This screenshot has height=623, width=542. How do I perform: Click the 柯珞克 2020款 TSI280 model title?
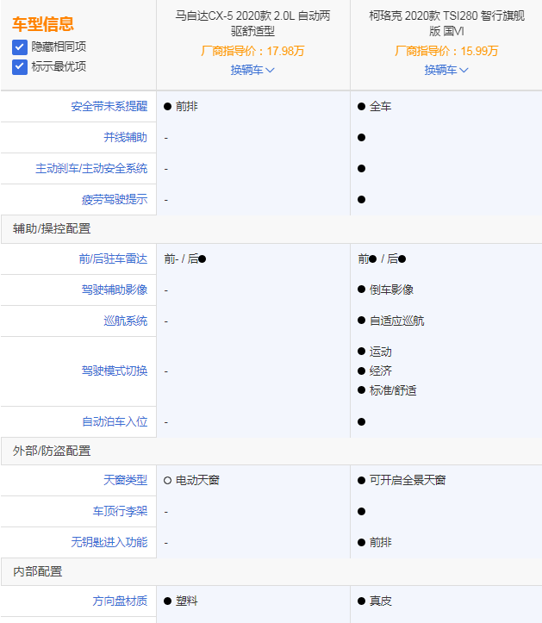(x=446, y=23)
